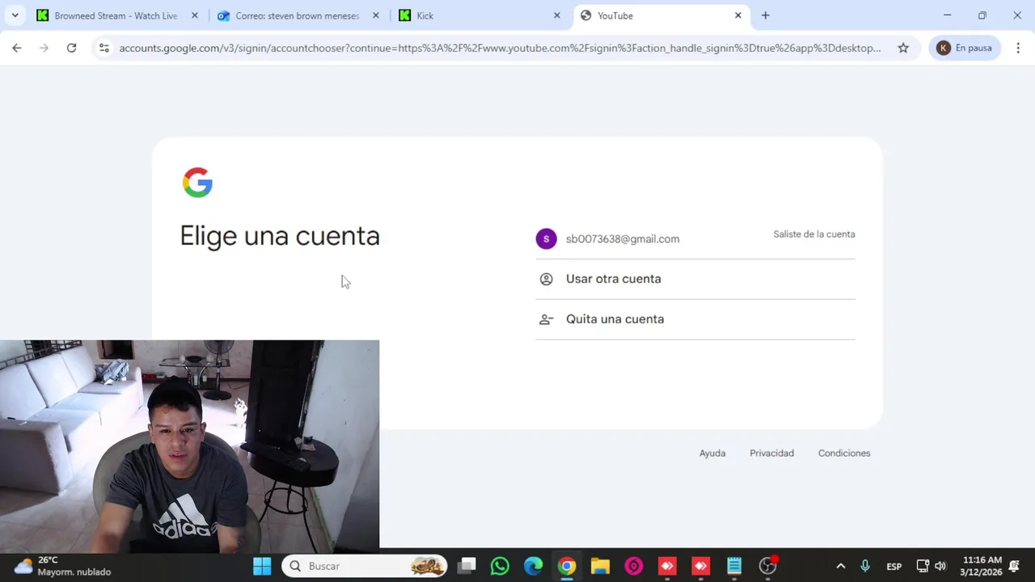Open WhatsApp from the taskbar
1035x582 pixels.
coord(500,566)
